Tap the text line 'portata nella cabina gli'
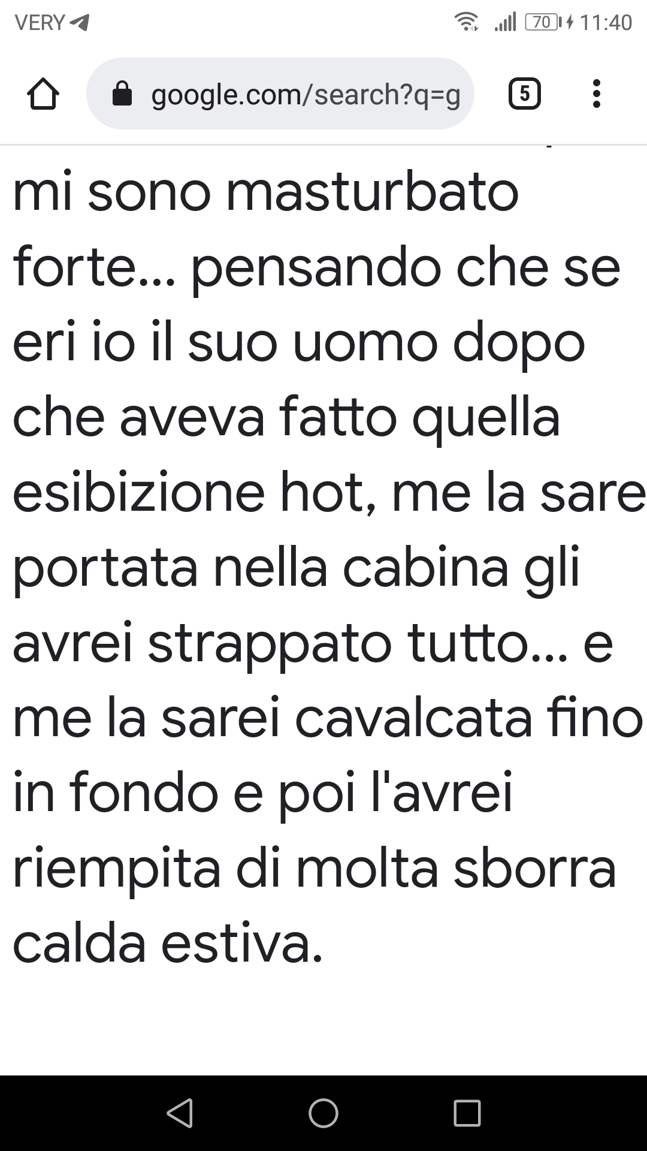The image size is (647, 1151). (x=297, y=568)
